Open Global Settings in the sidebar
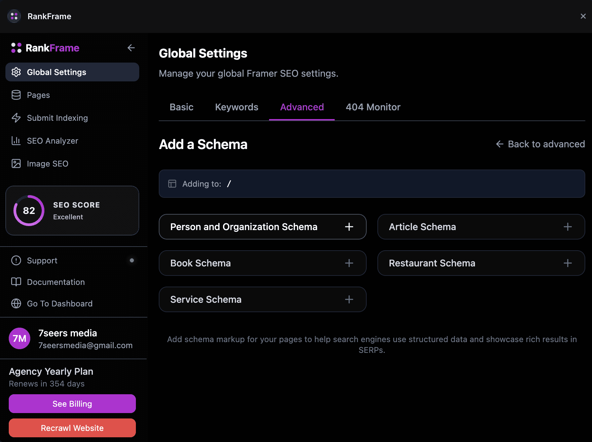Viewport: 592px width, 442px height. point(72,72)
